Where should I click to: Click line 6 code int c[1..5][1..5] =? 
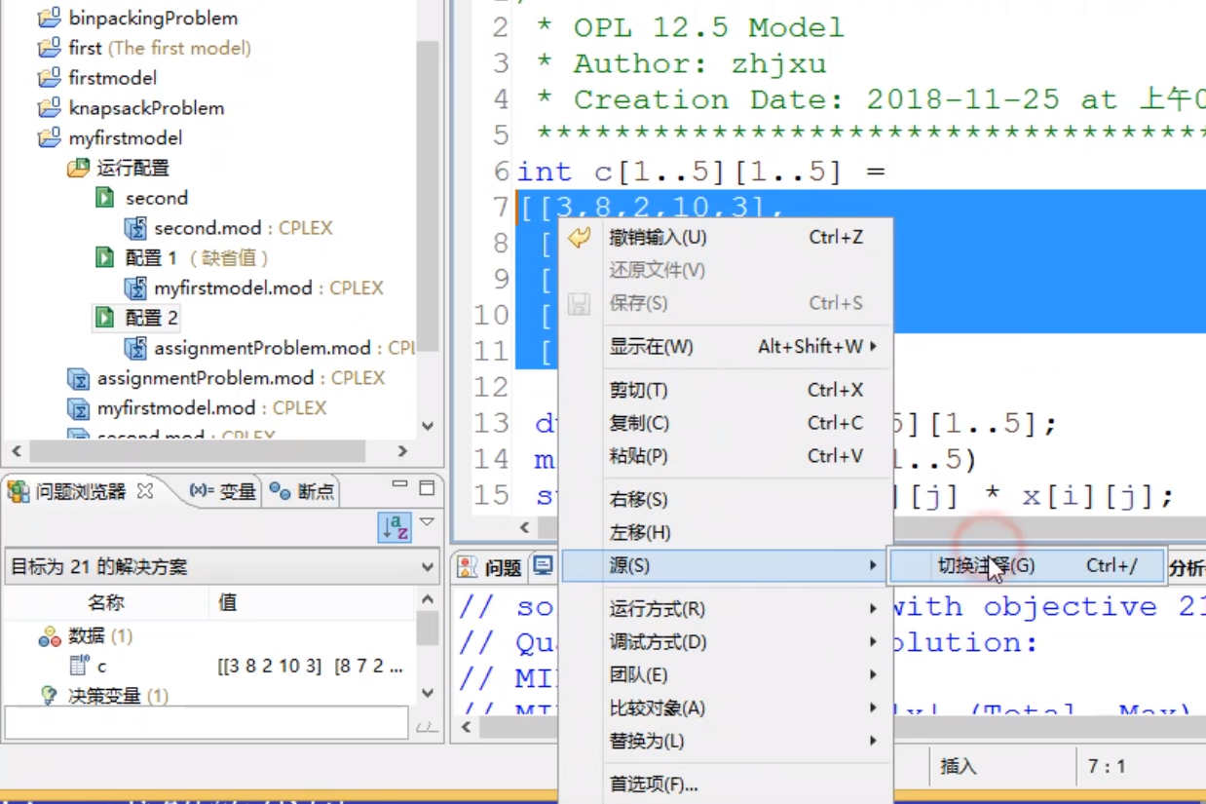(701, 172)
